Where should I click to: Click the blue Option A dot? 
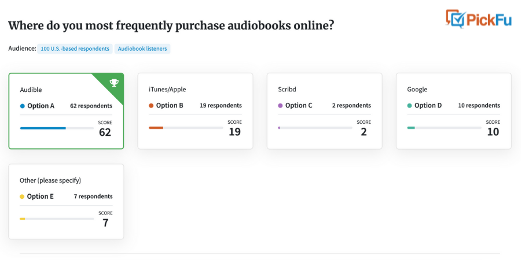click(22, 106)
